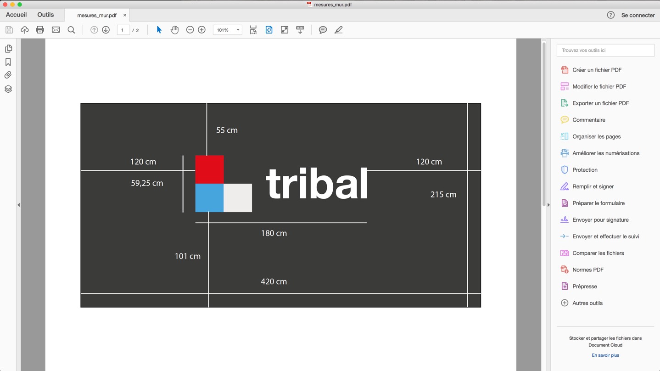660x371 pixels.
Task: Send file by email envelope icon
Action: tap(56, 30)
